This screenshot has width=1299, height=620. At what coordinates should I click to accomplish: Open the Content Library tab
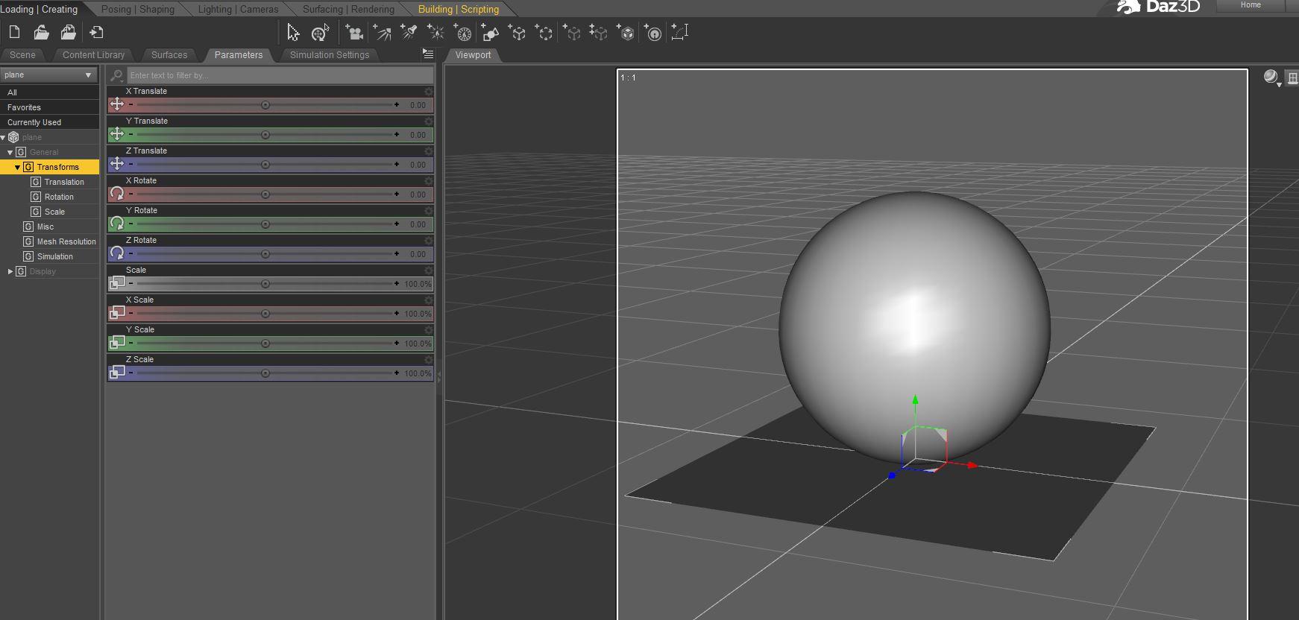pos(93,54)
